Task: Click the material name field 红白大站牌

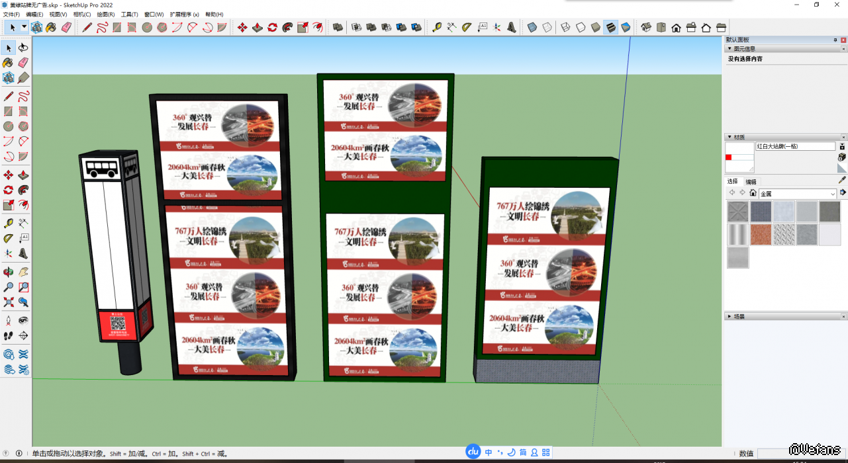Action: point(795,146)
